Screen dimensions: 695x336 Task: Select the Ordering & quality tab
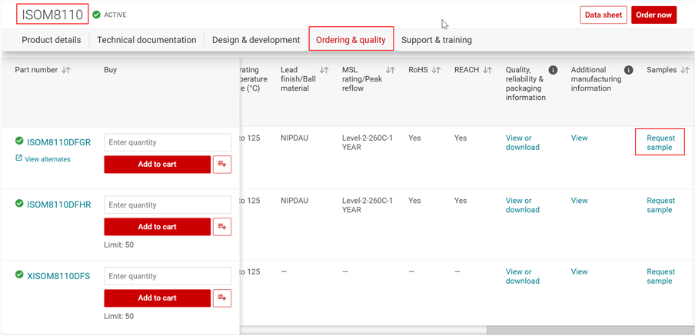pyautogui.click(x=351, y=40)
